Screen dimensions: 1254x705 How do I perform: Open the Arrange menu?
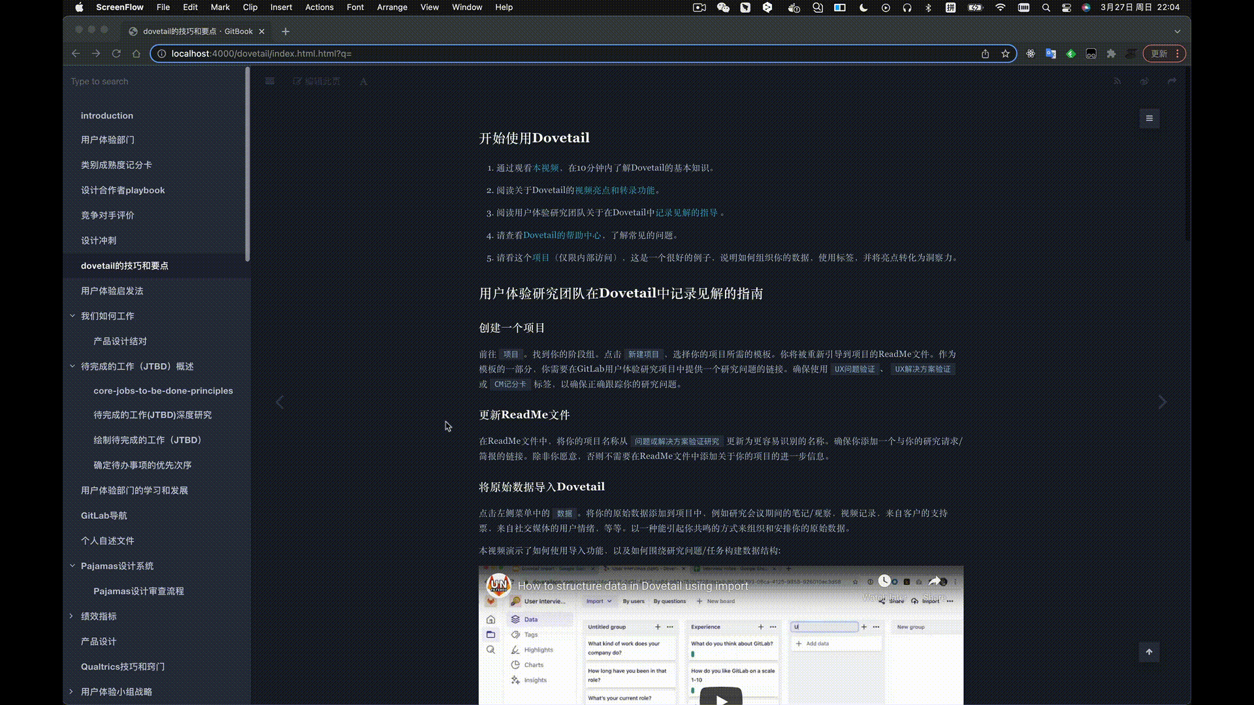coord(393,7)
